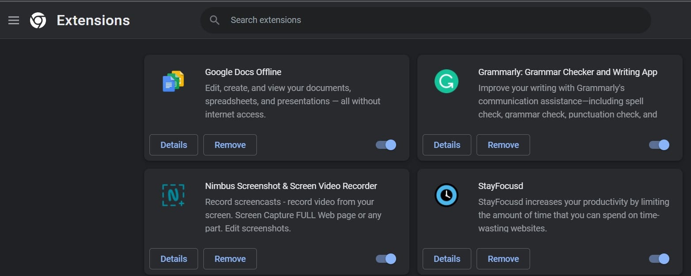Viewport: 691px width, 276px height.
Task: Disable the Google Docs Offline extension
Action: click(385, 145)
